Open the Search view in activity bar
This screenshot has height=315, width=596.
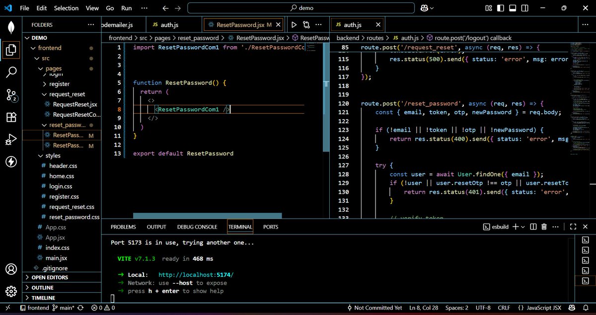[x=11, y=72]
